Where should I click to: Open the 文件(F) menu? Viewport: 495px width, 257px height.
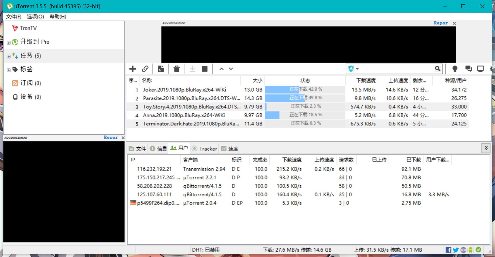click(x=13, y=17)
